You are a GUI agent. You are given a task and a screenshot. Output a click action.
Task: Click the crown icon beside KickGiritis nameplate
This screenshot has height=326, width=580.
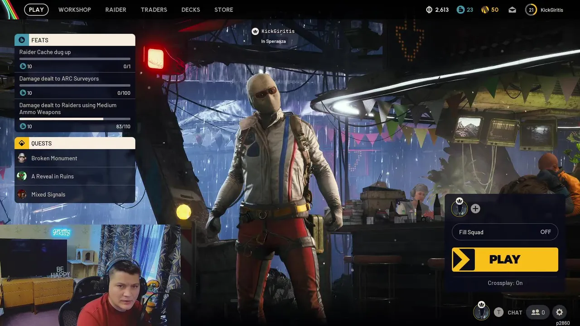pos(255,31)
